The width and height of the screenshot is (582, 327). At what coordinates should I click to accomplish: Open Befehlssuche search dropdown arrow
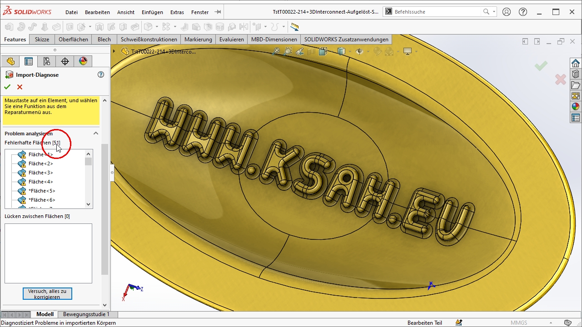(x=494, y=12)
